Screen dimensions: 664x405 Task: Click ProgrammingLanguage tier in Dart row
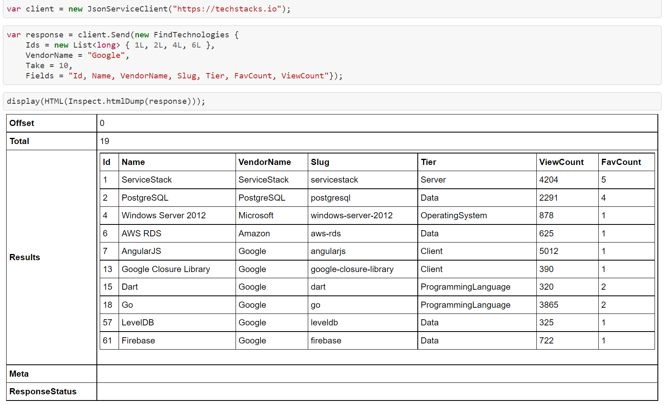(x=477, y=287)
